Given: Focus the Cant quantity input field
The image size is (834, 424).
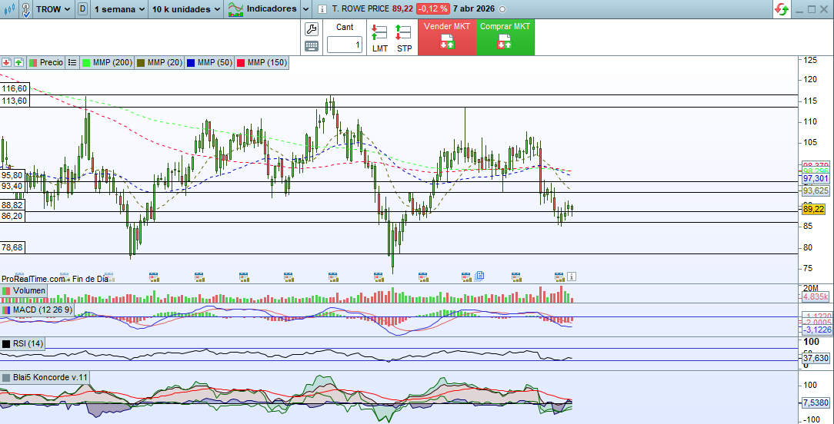Looking at the screenshot, I should click(344, 45).
